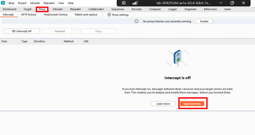Image resolution: width=255 pixels, height=135 pixels.
Task: Switch to the Repeater tool tab
Action: (x=76, y=9)
